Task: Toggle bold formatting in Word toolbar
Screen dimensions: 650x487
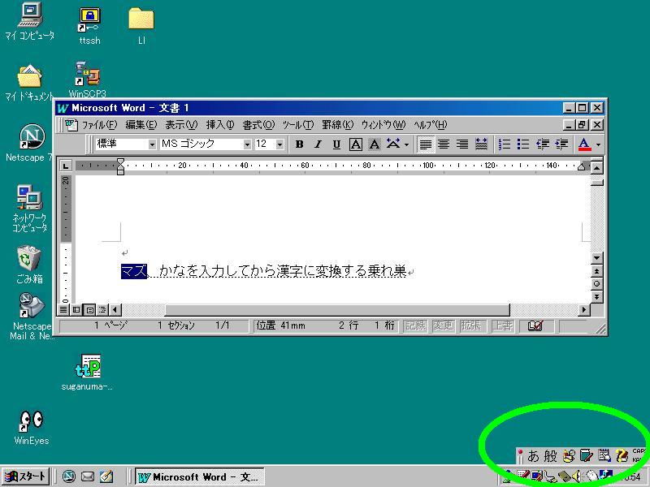Action: point(299,144)
